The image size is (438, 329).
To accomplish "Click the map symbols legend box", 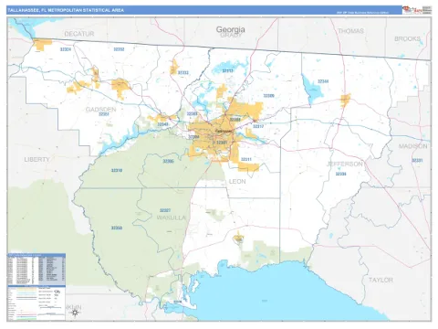I will [36, 302].
